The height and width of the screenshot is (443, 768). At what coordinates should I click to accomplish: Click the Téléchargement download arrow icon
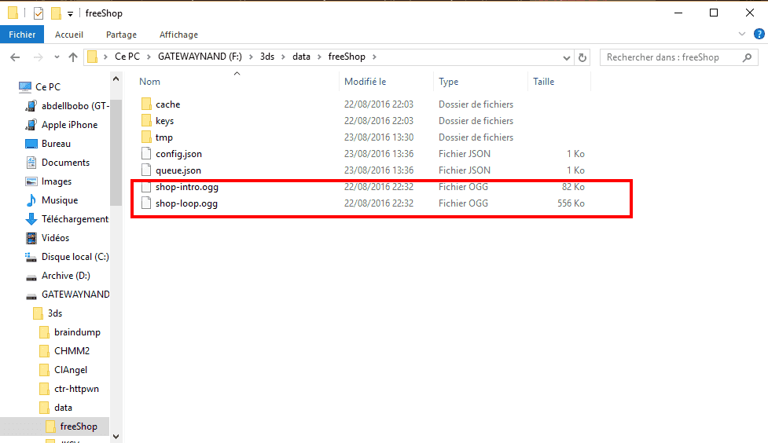(31, 219)
